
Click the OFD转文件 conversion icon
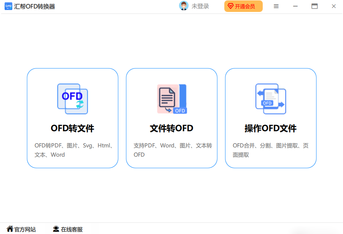(x=73, y=99)
